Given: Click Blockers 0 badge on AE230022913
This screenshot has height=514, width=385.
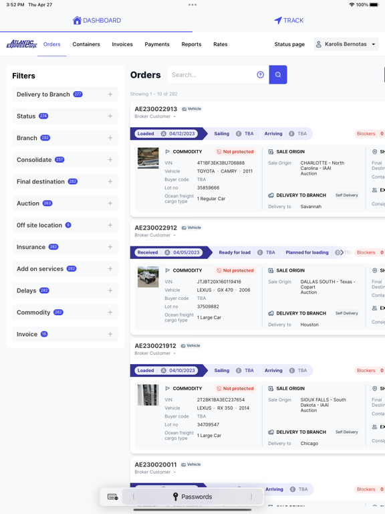Looking at the screenshot, I should (x=370, y=134).
